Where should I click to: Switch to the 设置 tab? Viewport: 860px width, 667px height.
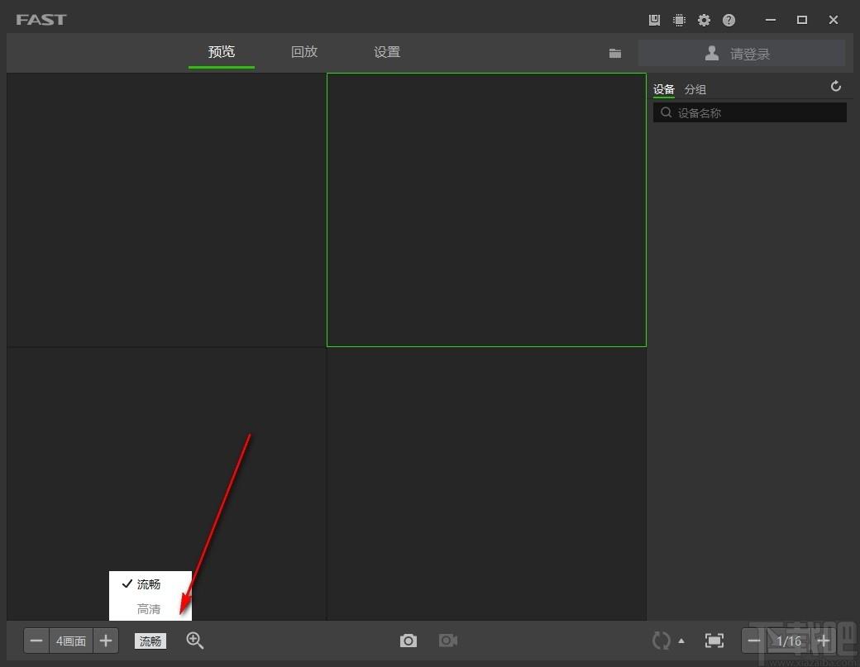click(x=387, y=51)
